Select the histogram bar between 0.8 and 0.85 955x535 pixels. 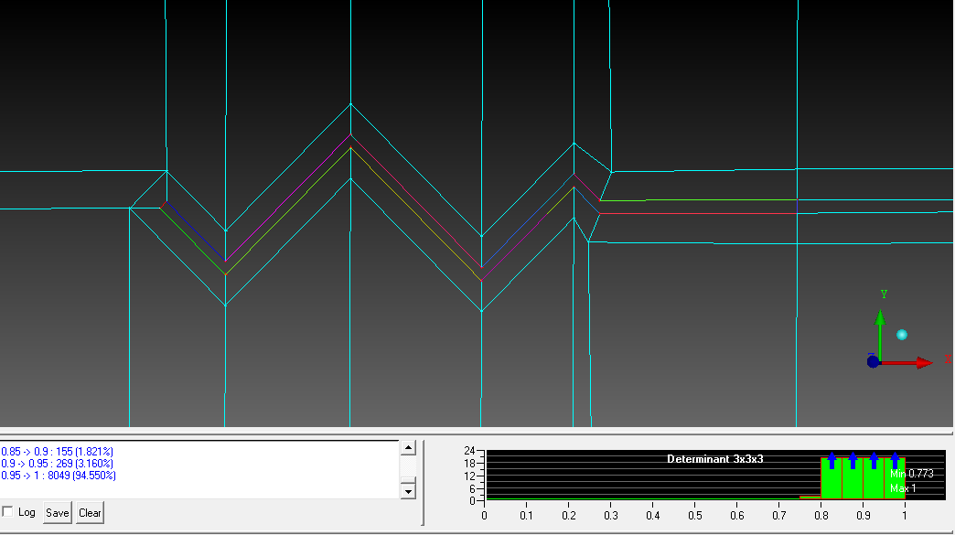832,478
